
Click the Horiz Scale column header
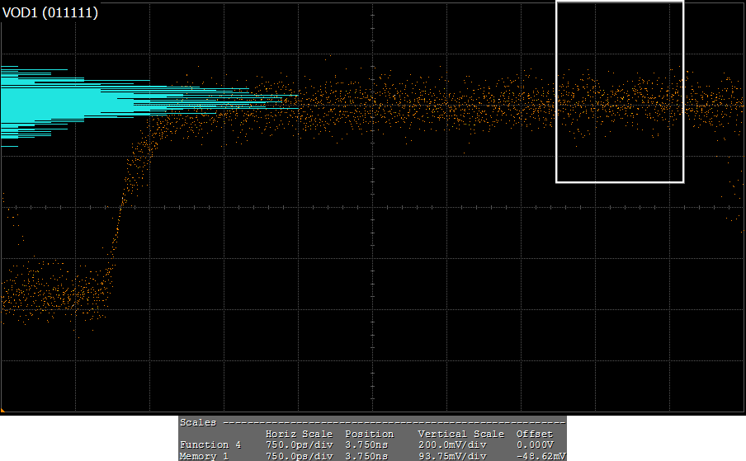click(299, 434)
